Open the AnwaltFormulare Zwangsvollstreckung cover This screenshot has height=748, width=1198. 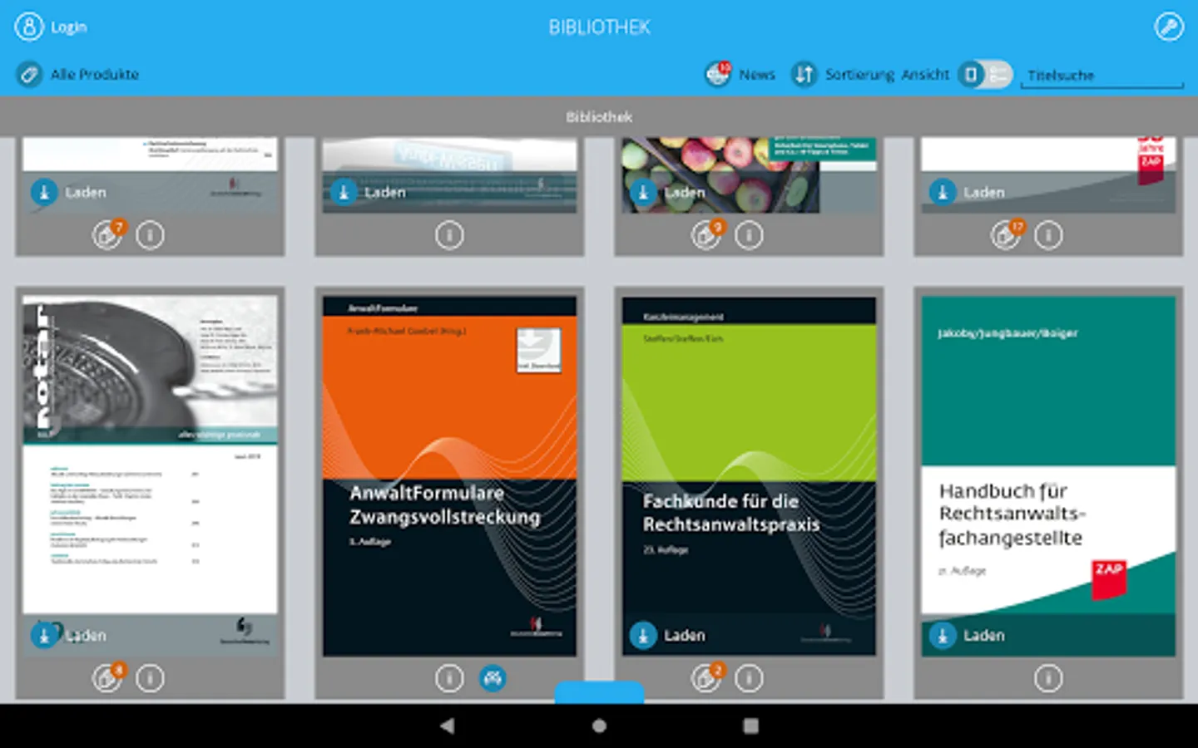coord(449,475)
